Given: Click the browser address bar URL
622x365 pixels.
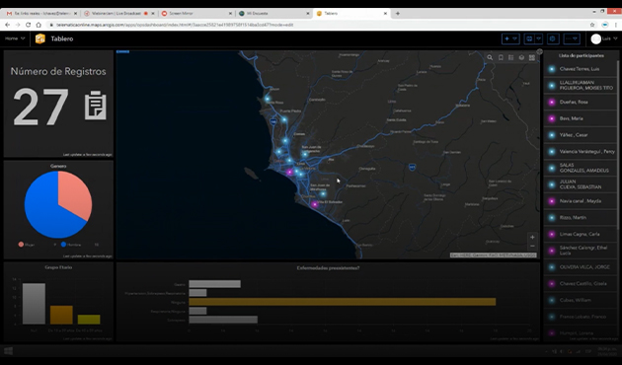Looking at the screenshot, I should [x=175, y=25].
